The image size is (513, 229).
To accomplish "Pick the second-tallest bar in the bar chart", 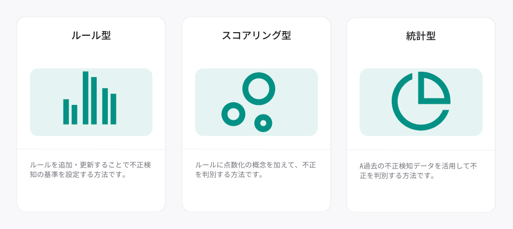I will 94,101.
